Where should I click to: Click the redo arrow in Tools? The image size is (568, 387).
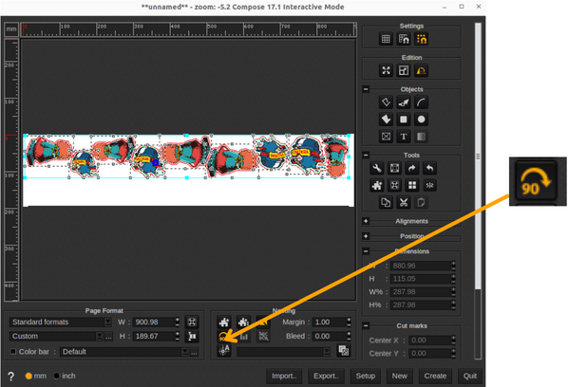point(412,168)
